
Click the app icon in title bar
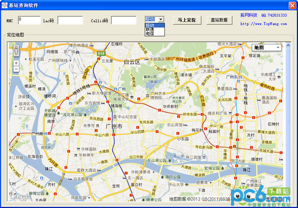[5, 4]
